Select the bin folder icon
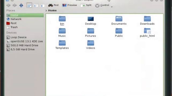Image resolution: width=172 pixels, height=96 pixels. pyautogui.click(x=62, y=19)
